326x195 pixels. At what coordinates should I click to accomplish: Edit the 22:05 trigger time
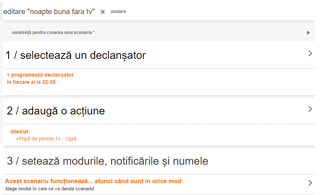(48, 82)
